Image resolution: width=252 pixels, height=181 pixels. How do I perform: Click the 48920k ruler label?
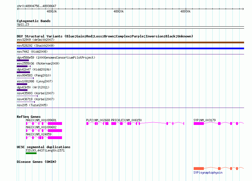(119, 11)
